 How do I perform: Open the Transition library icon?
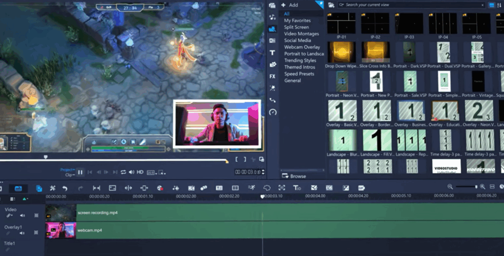point(272,41)
